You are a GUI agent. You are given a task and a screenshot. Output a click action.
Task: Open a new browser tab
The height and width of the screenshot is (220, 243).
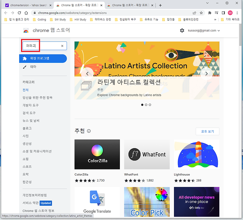coord(160,5)
